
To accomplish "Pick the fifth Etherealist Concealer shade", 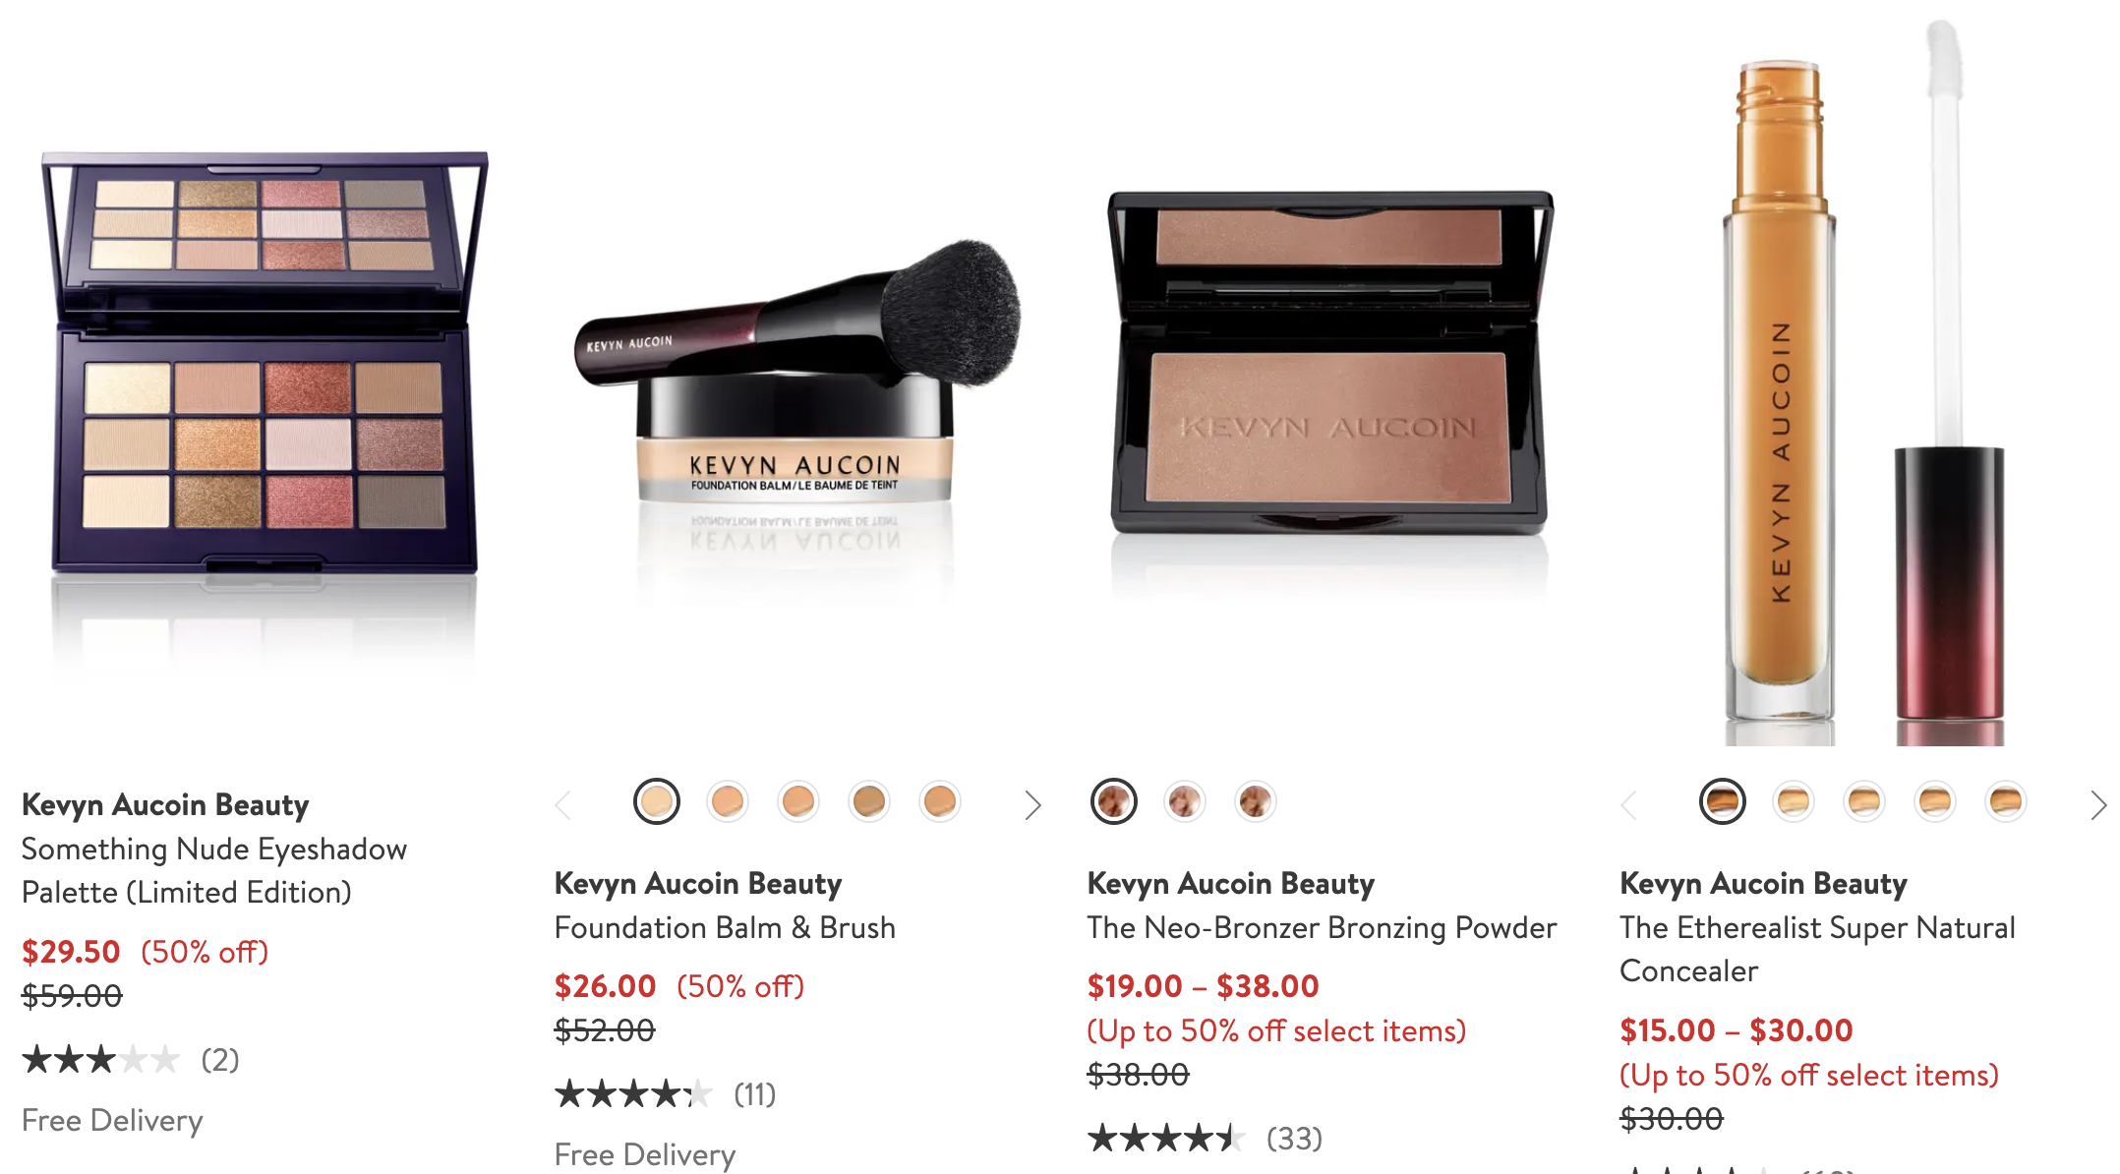I will tap(2006, 801).
